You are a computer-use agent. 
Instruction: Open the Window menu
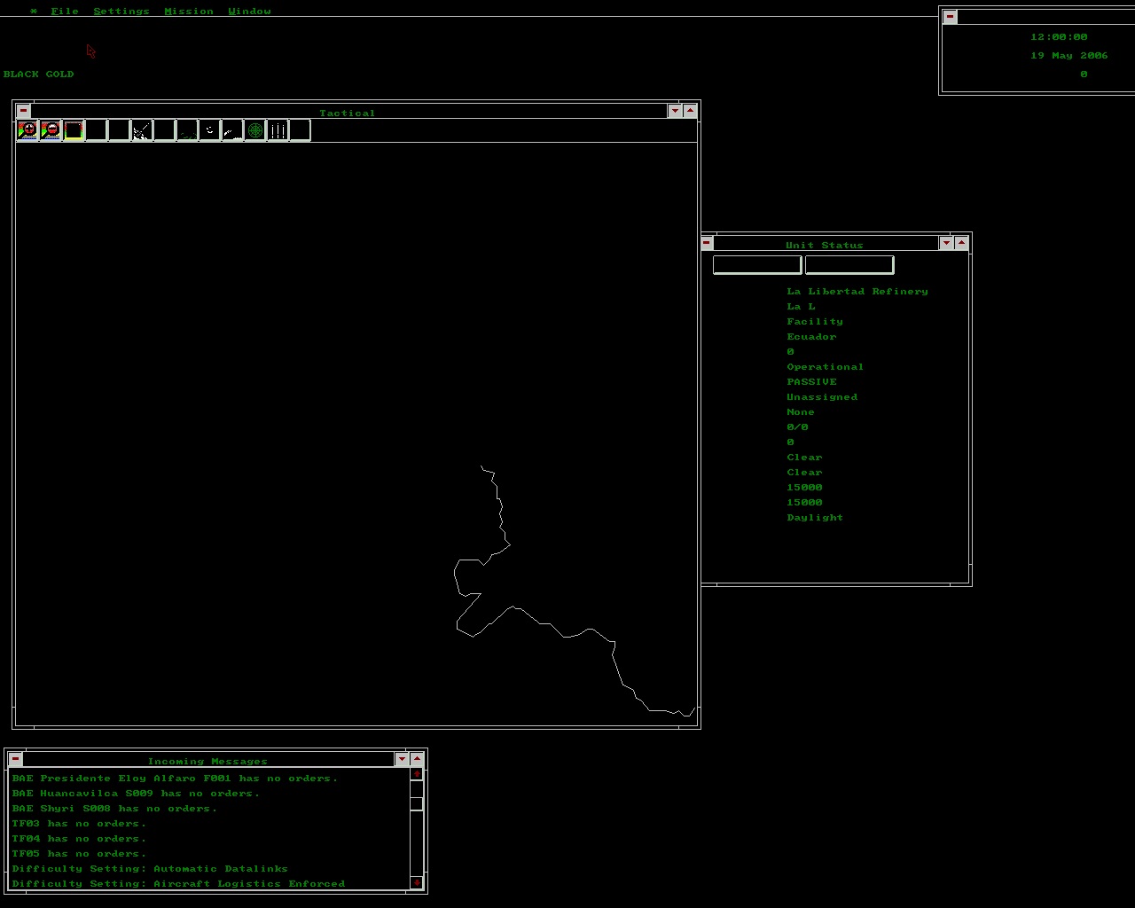249,12
